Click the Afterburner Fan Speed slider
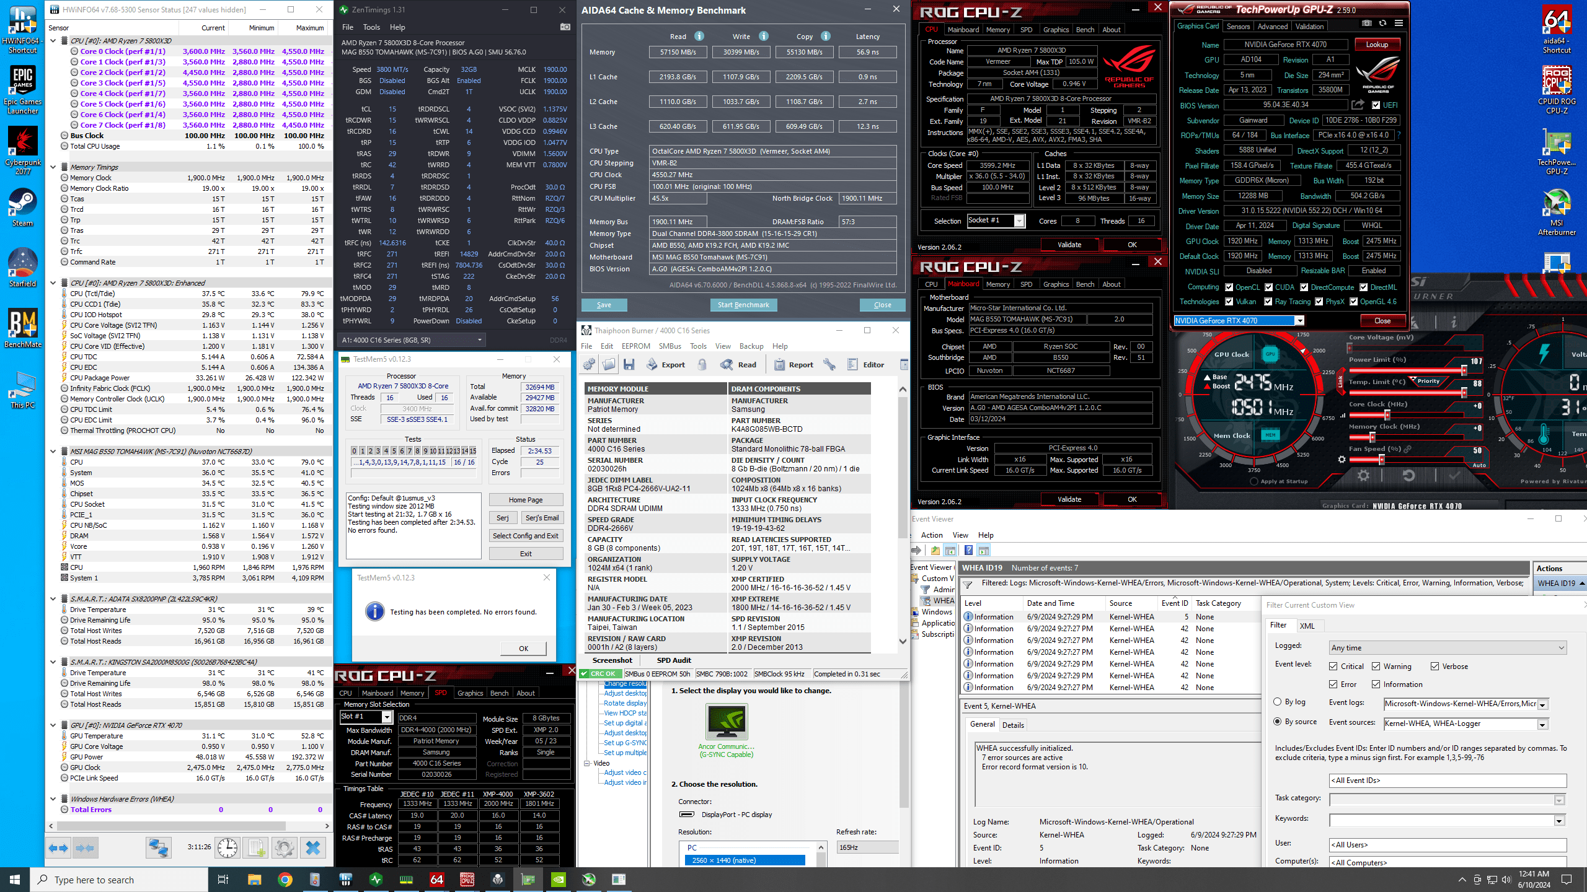 (1381, 460)
